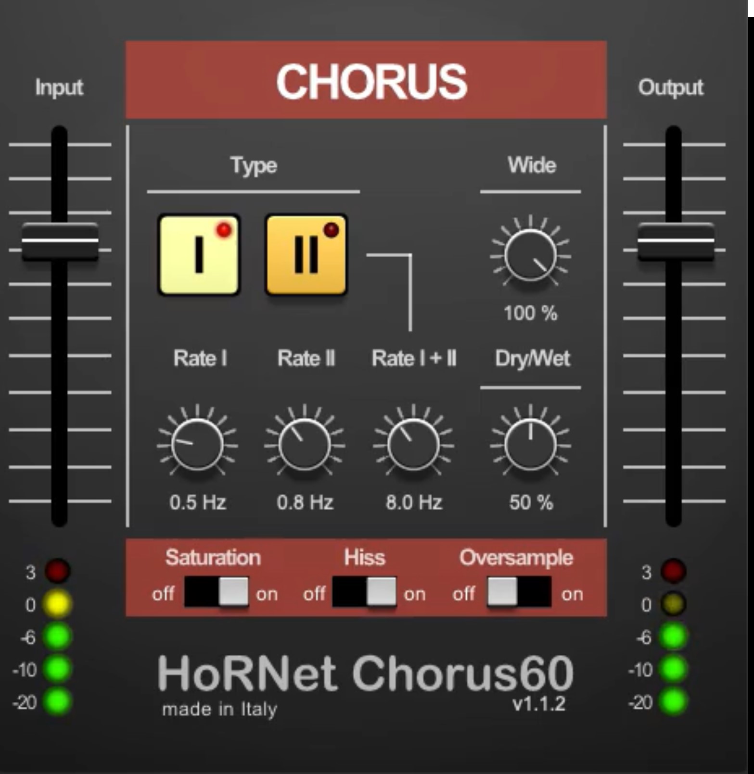The image size is (754, 774).
Task: Click the 0.5 Hz rate value
Action: [198, 503]
